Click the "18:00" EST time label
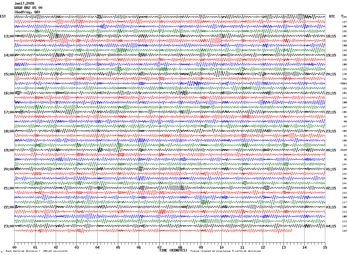Screen dimensions: 348x255 point(9,131)
